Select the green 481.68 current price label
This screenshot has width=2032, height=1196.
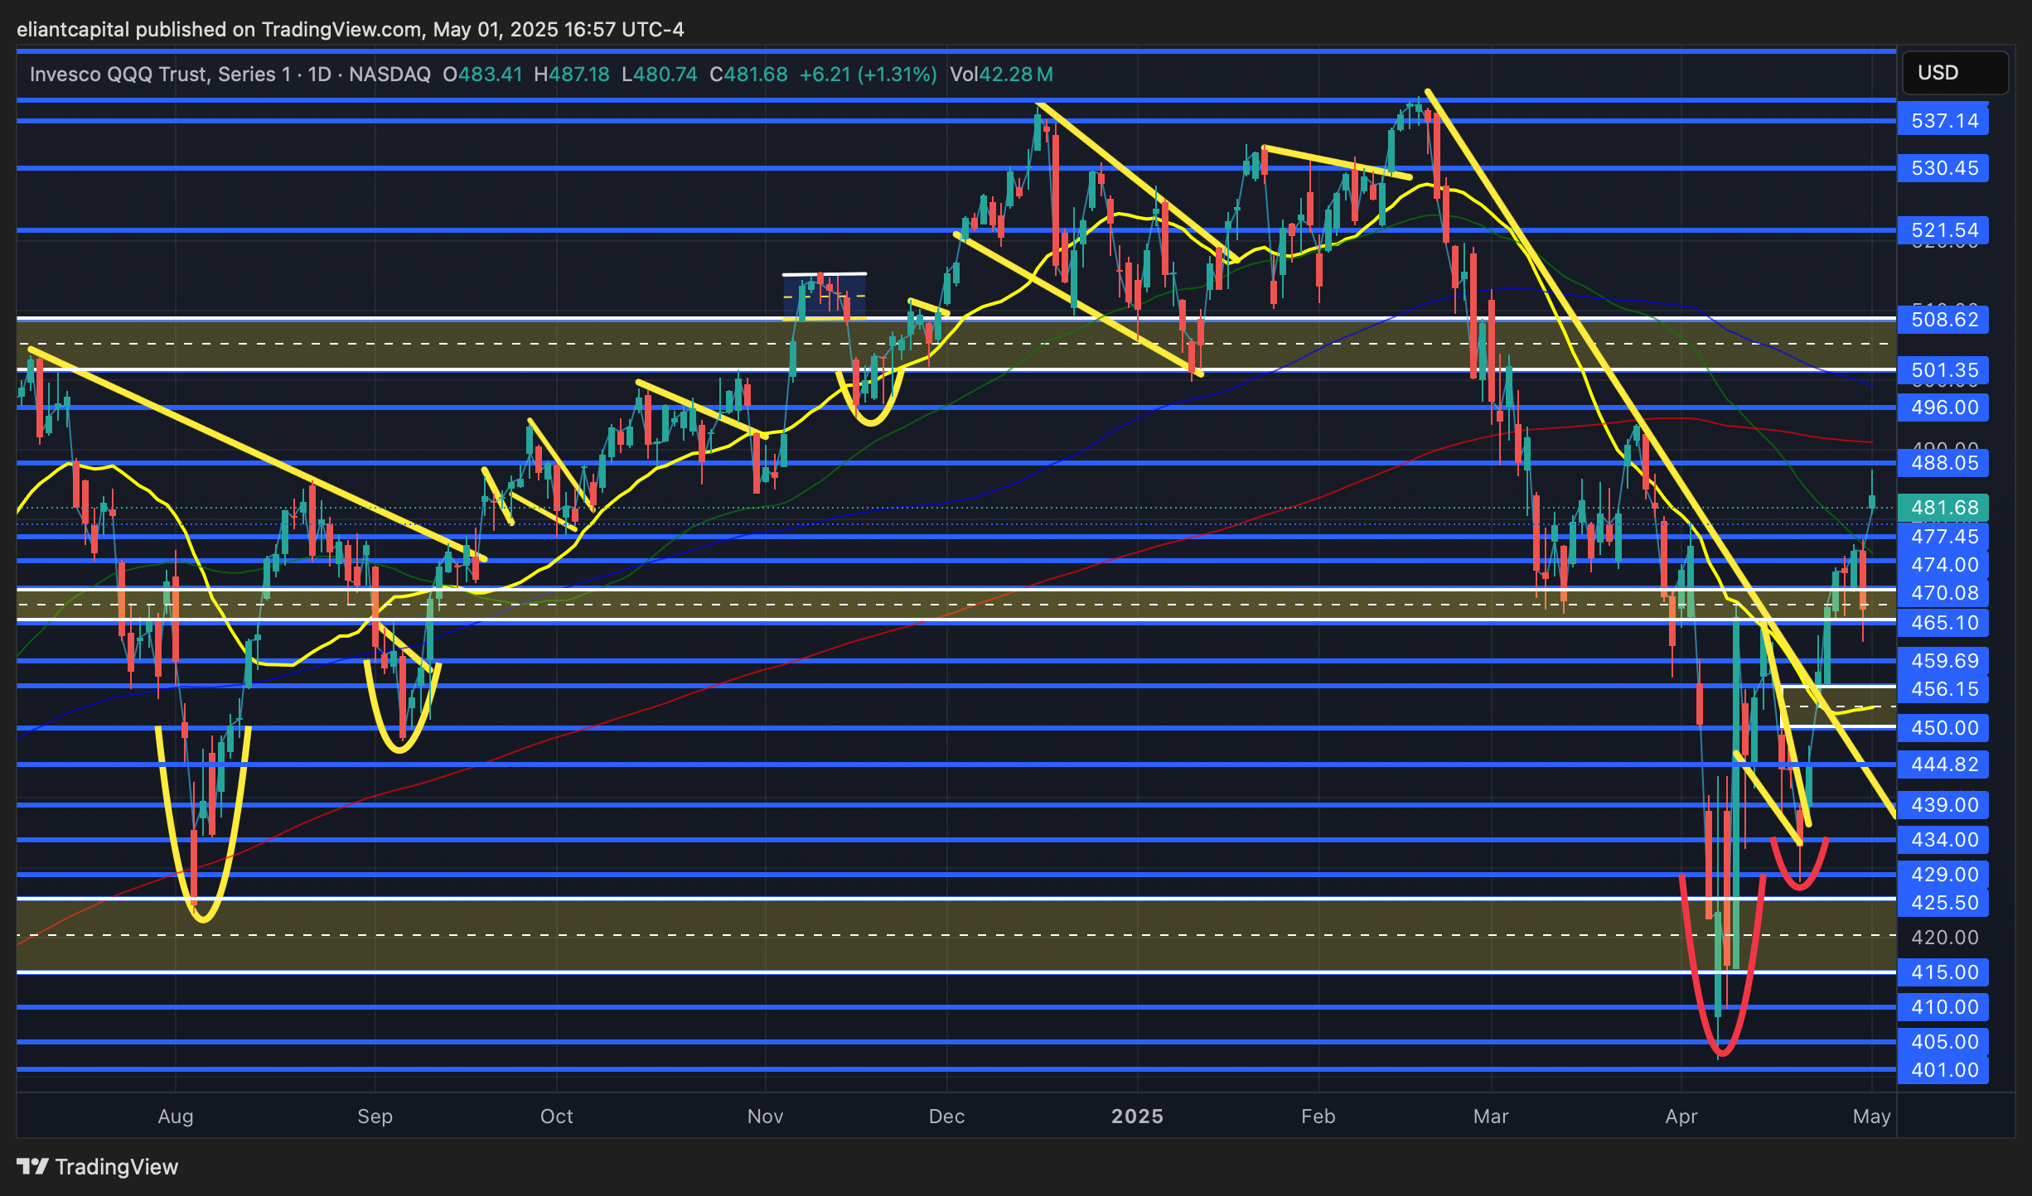click(1943, 508)
